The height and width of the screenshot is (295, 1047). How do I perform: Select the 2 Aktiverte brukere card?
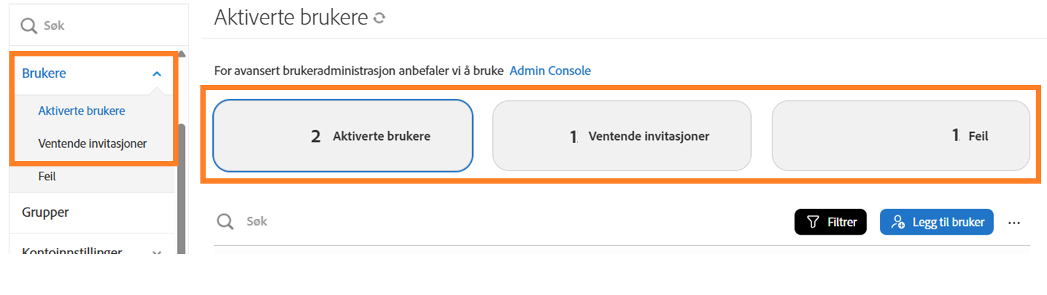point(342,136)
